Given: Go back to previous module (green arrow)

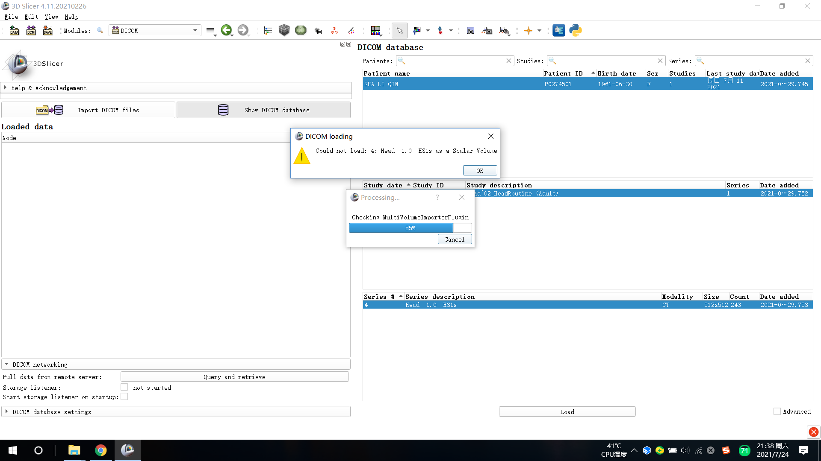Looking at the screenshot, I should point(227,30).
